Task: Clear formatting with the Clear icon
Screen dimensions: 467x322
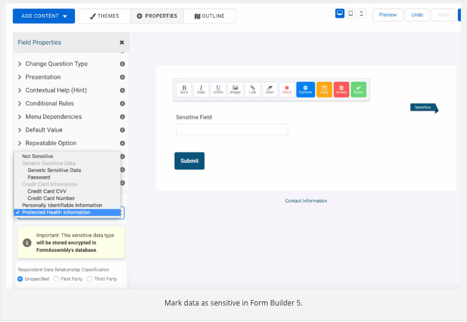Action: (x=269, y=90)
